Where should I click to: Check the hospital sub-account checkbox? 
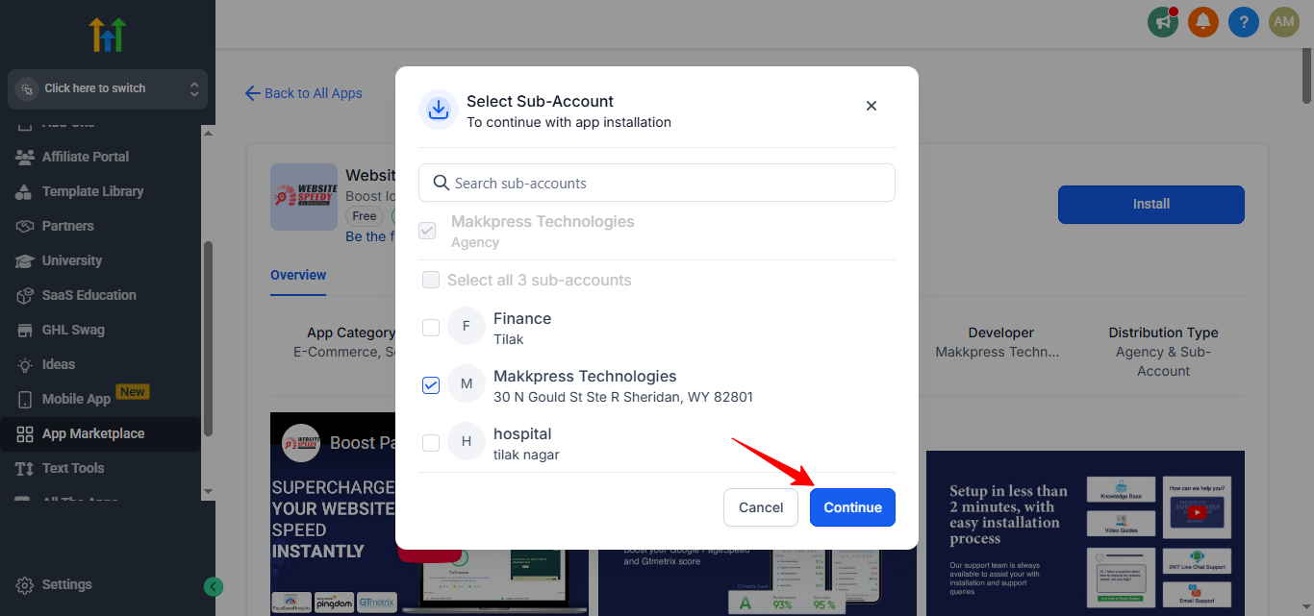[x=431, y=443]
